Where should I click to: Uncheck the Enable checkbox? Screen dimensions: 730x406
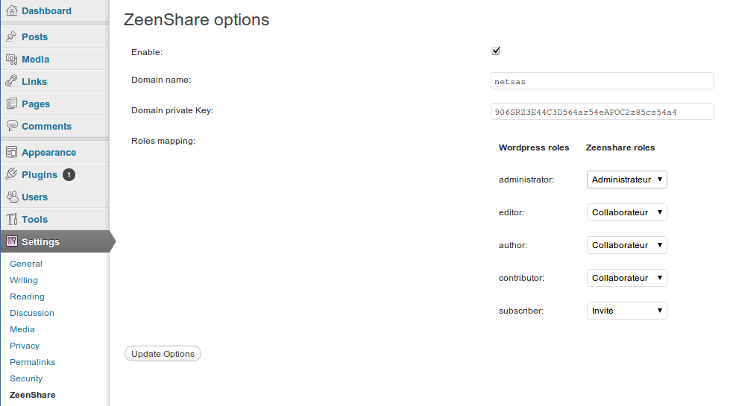pos(496,51)
